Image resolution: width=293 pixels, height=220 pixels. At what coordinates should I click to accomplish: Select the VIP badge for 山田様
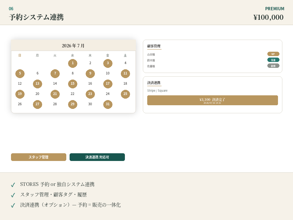pos(273,54)
